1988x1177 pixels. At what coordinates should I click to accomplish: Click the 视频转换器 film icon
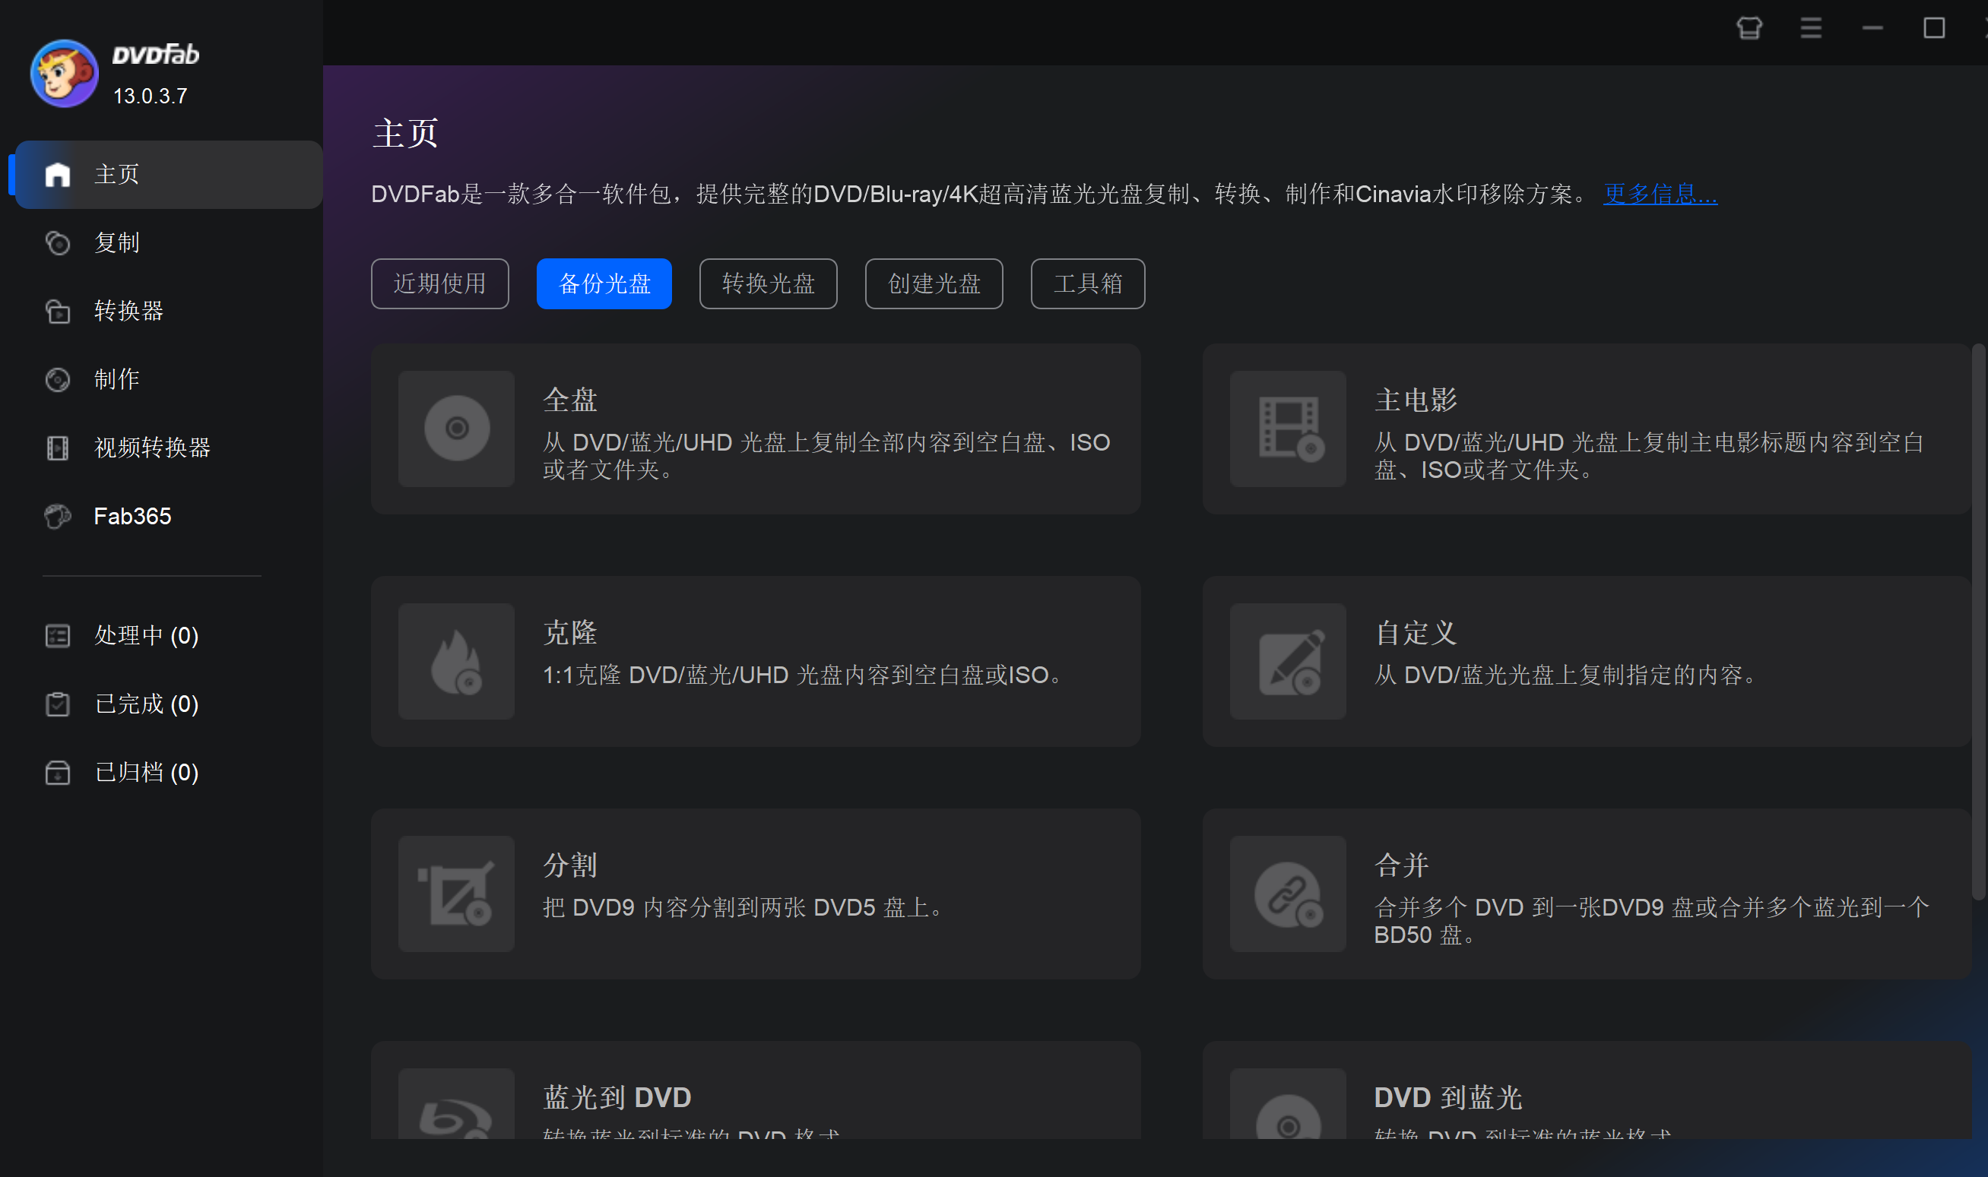[58, 448]
